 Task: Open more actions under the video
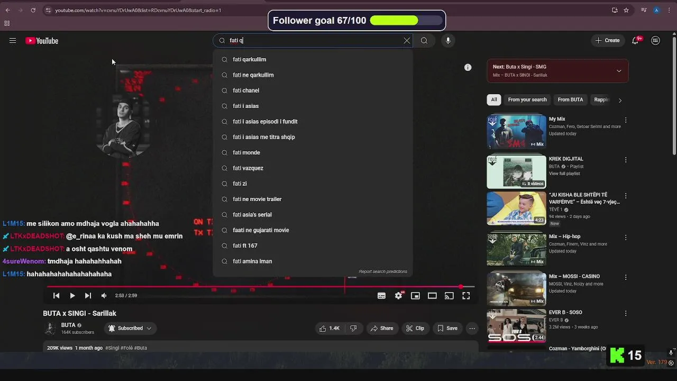pos(472,328)
